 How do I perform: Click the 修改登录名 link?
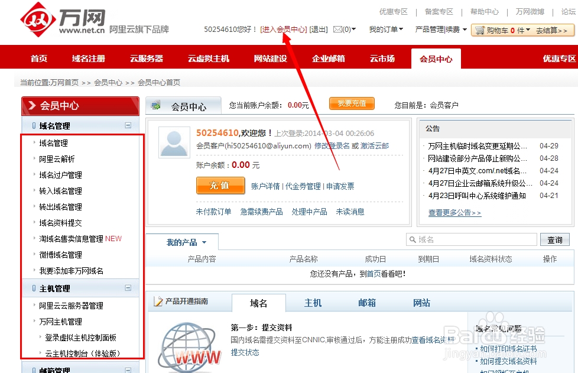click(332, 145)
